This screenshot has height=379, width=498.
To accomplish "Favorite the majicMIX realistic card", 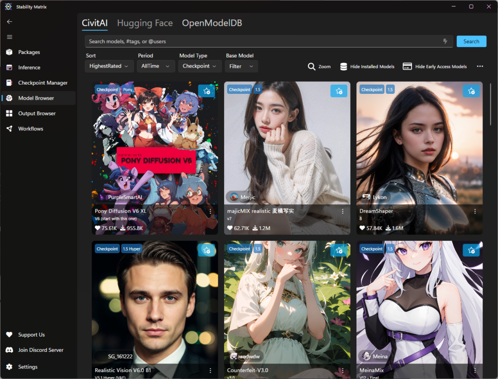I will 339,91.
